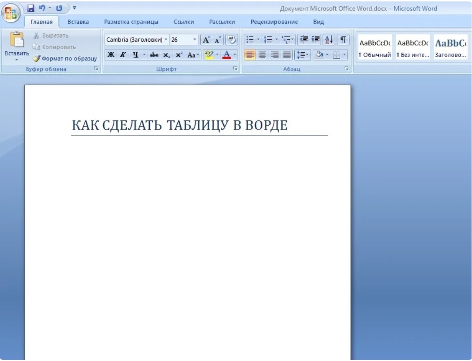Open the Office button menu
Viewport: 472px width, 361px height.
(x=11, y=13)
